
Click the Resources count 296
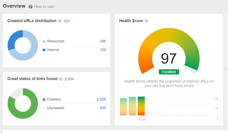103,41
